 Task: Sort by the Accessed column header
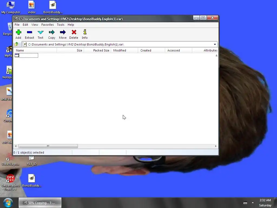coord(179,50)
